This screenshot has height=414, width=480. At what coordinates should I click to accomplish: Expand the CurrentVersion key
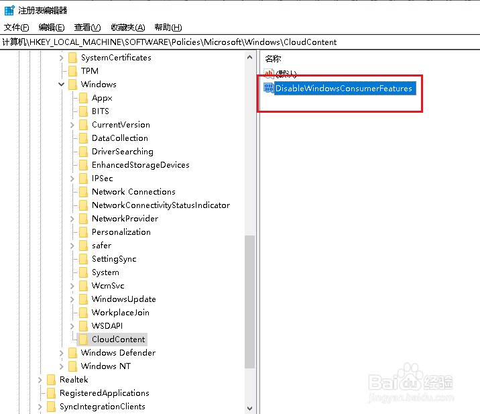click(x=72, y=125)
